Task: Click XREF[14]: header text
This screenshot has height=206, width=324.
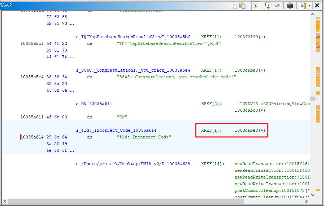Action: 213,164
